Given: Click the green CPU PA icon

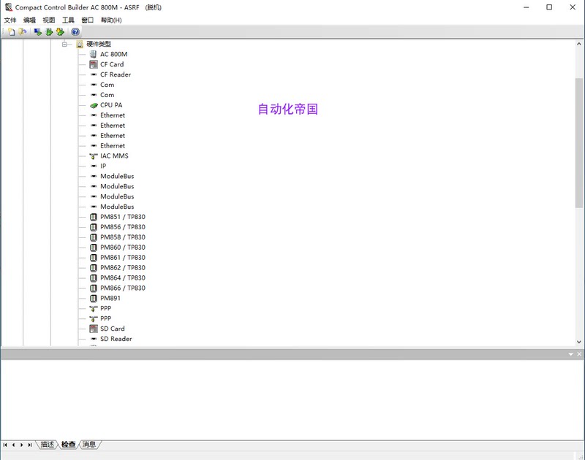Looking at the screenshot, I should coord(94,105).
